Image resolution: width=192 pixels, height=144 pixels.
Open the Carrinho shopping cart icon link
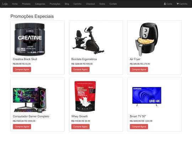(182, 4)
